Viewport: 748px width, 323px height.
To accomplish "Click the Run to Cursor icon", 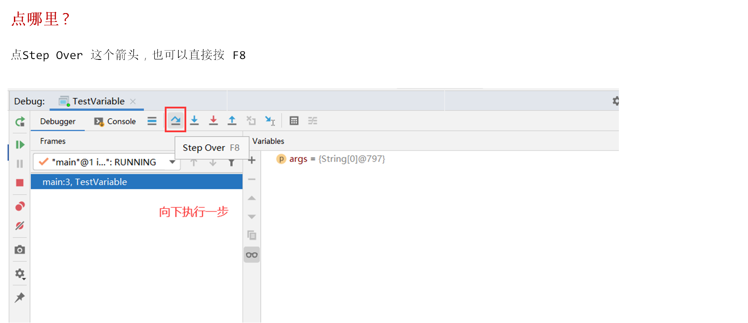I will point(270,121).
